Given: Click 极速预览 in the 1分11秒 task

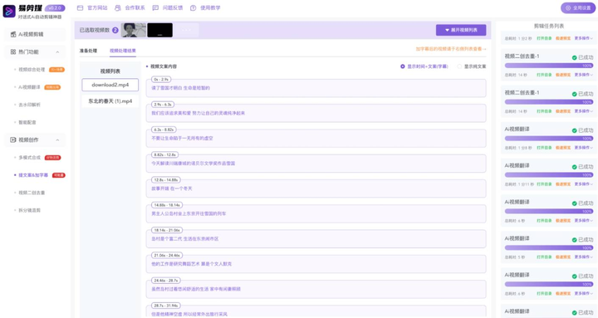Looking at the screenshot, I should coord(563,184).
